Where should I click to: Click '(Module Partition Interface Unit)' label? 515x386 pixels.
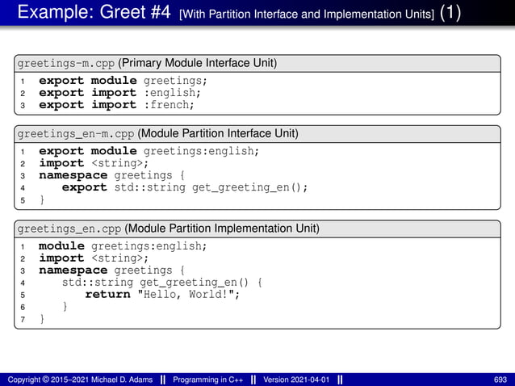(218, 133)
